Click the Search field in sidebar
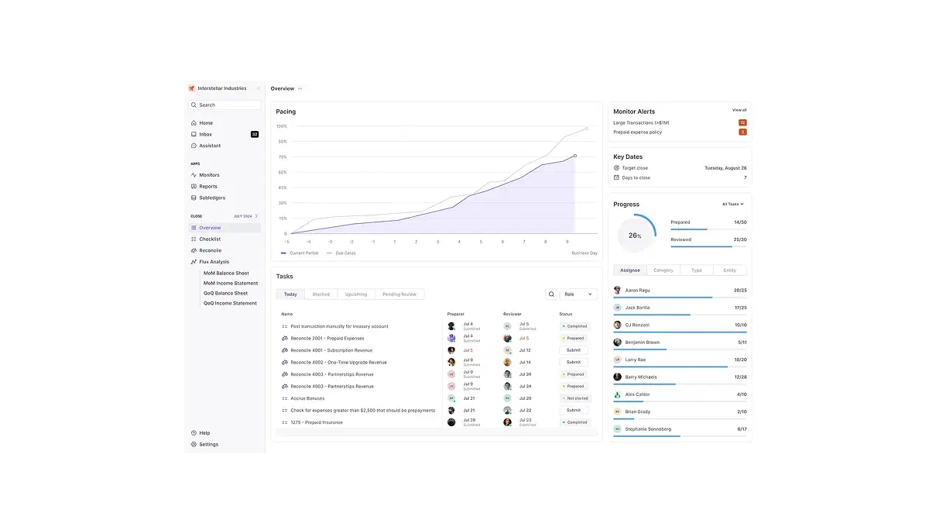 pos(225,105)
